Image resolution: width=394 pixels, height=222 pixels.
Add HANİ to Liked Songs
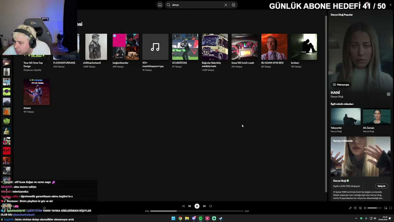coord(388,94)
